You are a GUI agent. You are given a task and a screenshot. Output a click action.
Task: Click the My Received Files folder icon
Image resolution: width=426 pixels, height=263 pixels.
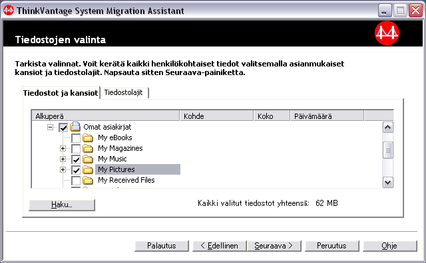tap(88, 180)
